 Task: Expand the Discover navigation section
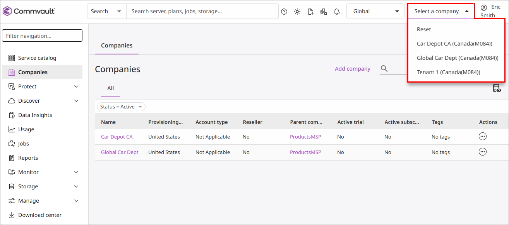pyautogui.click(x=76, y=101)
